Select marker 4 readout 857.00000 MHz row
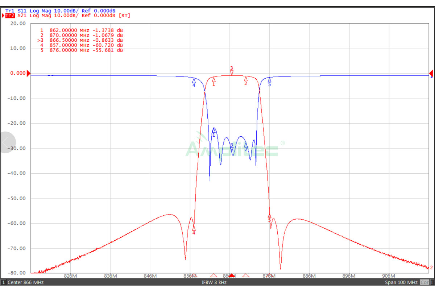The width and height of the screenshot is (435, 290). point(82,45)
